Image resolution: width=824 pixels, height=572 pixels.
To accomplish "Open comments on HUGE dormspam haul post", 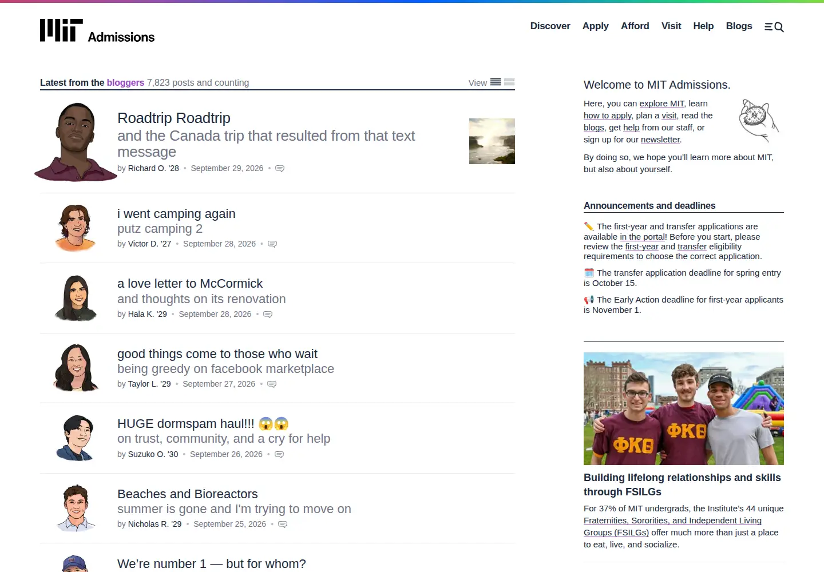I will (279, 455).
